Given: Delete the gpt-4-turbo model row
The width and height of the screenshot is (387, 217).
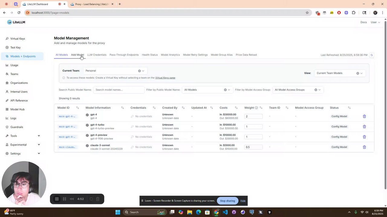Looking at the screenshot, I should [364, 127].
